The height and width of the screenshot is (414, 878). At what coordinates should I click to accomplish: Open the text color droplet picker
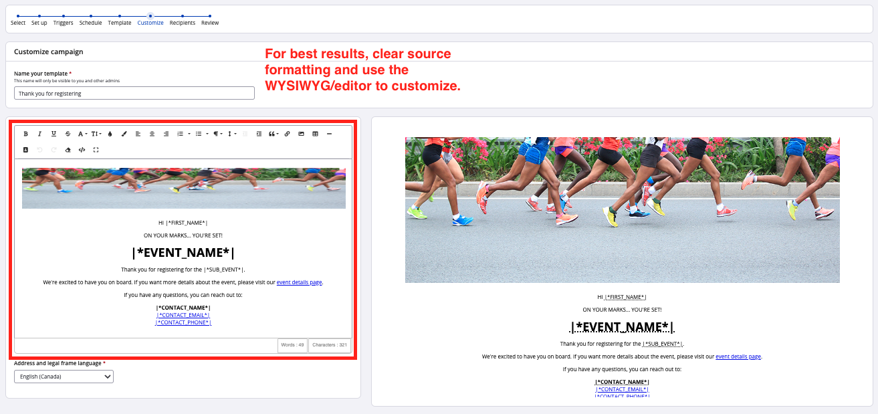(x=110, y=134)
